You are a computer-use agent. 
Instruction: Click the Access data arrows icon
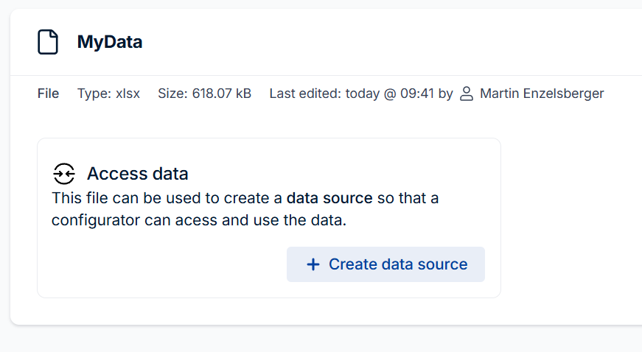(x=64, y=174)
